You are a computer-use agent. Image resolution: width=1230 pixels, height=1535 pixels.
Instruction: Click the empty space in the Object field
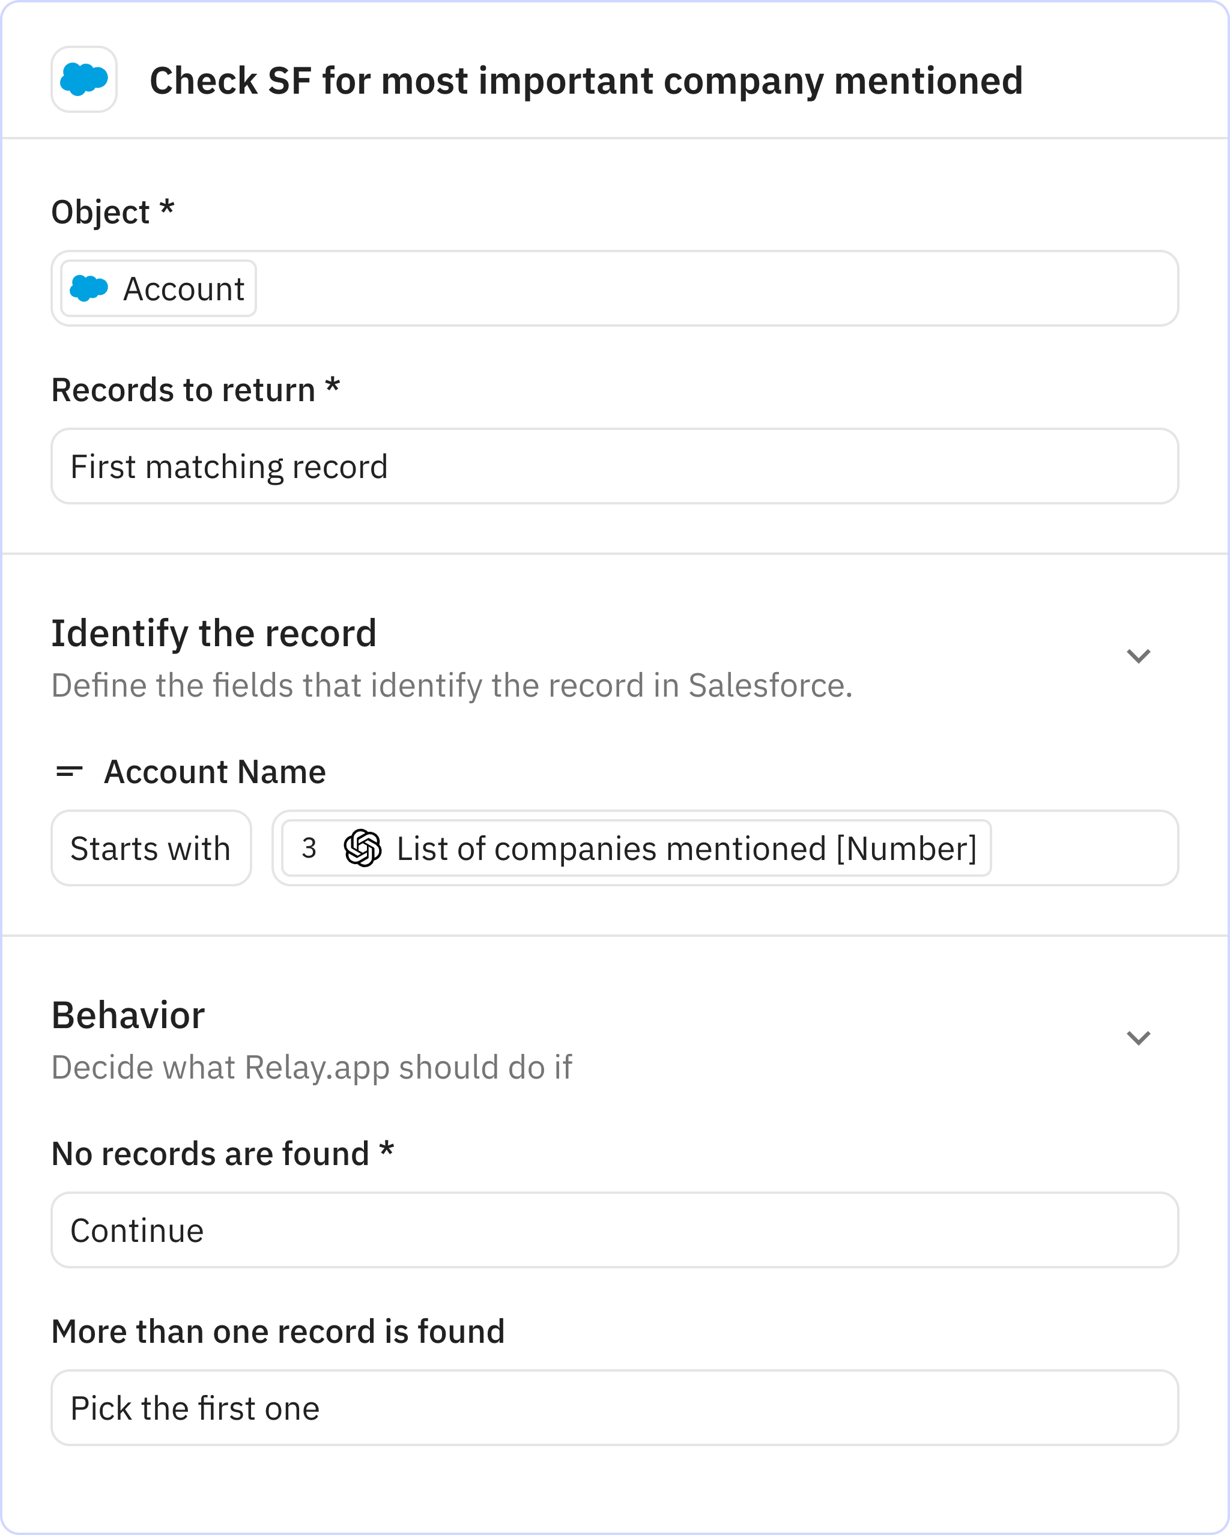tap(712, 288)
